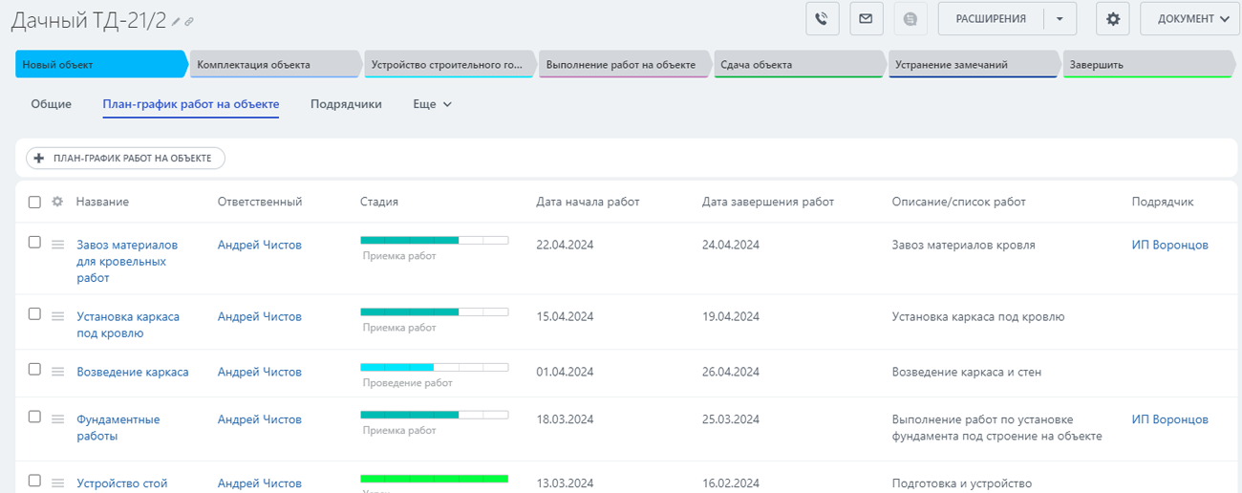Viewport: 1242px width, 493px height.
Task: Open table column settings gear icon
Action: pos(57,202)
